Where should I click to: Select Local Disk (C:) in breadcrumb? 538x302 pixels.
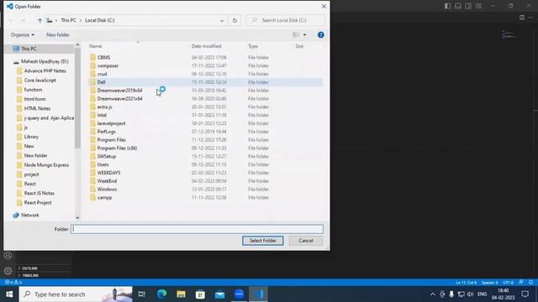[100, 20]
